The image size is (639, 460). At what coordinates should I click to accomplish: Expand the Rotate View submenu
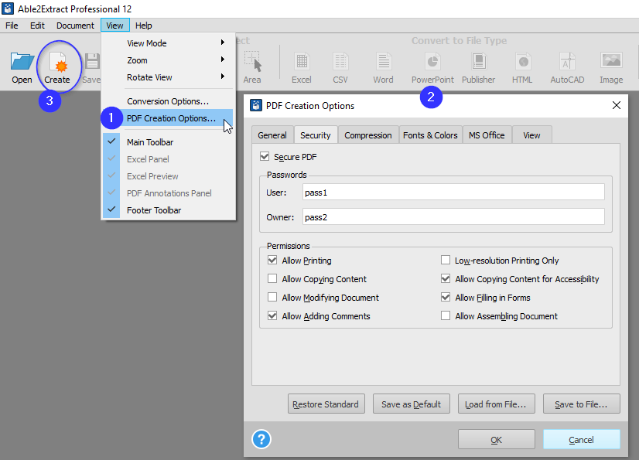[168, 77]
